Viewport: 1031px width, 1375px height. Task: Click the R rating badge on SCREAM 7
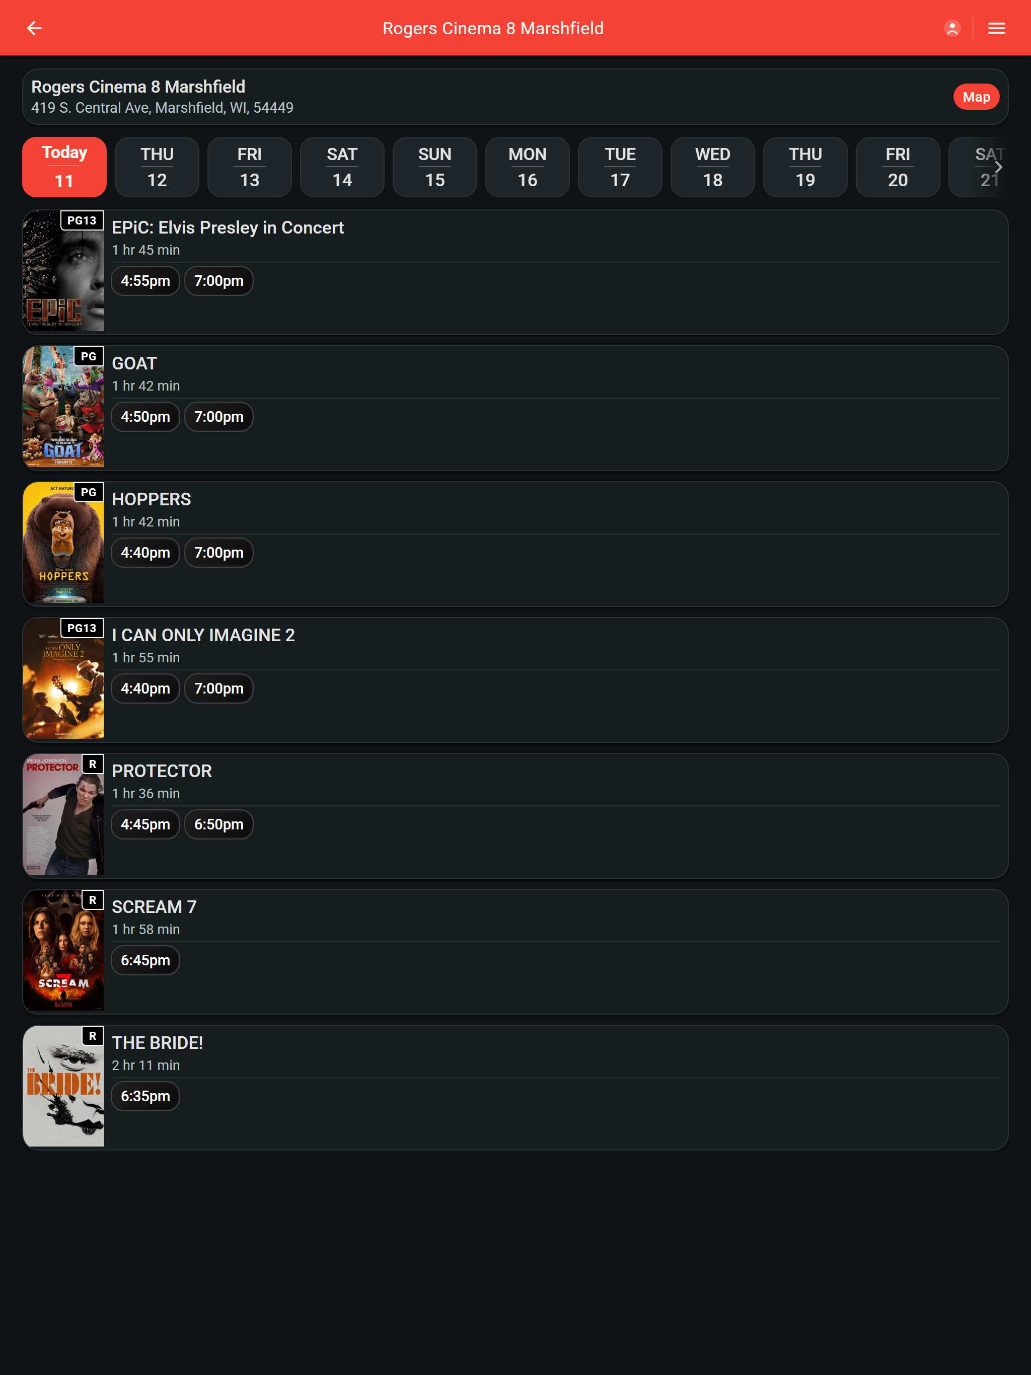tap(93, 900)
